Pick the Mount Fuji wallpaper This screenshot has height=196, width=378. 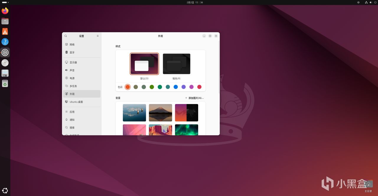point(160,113)
